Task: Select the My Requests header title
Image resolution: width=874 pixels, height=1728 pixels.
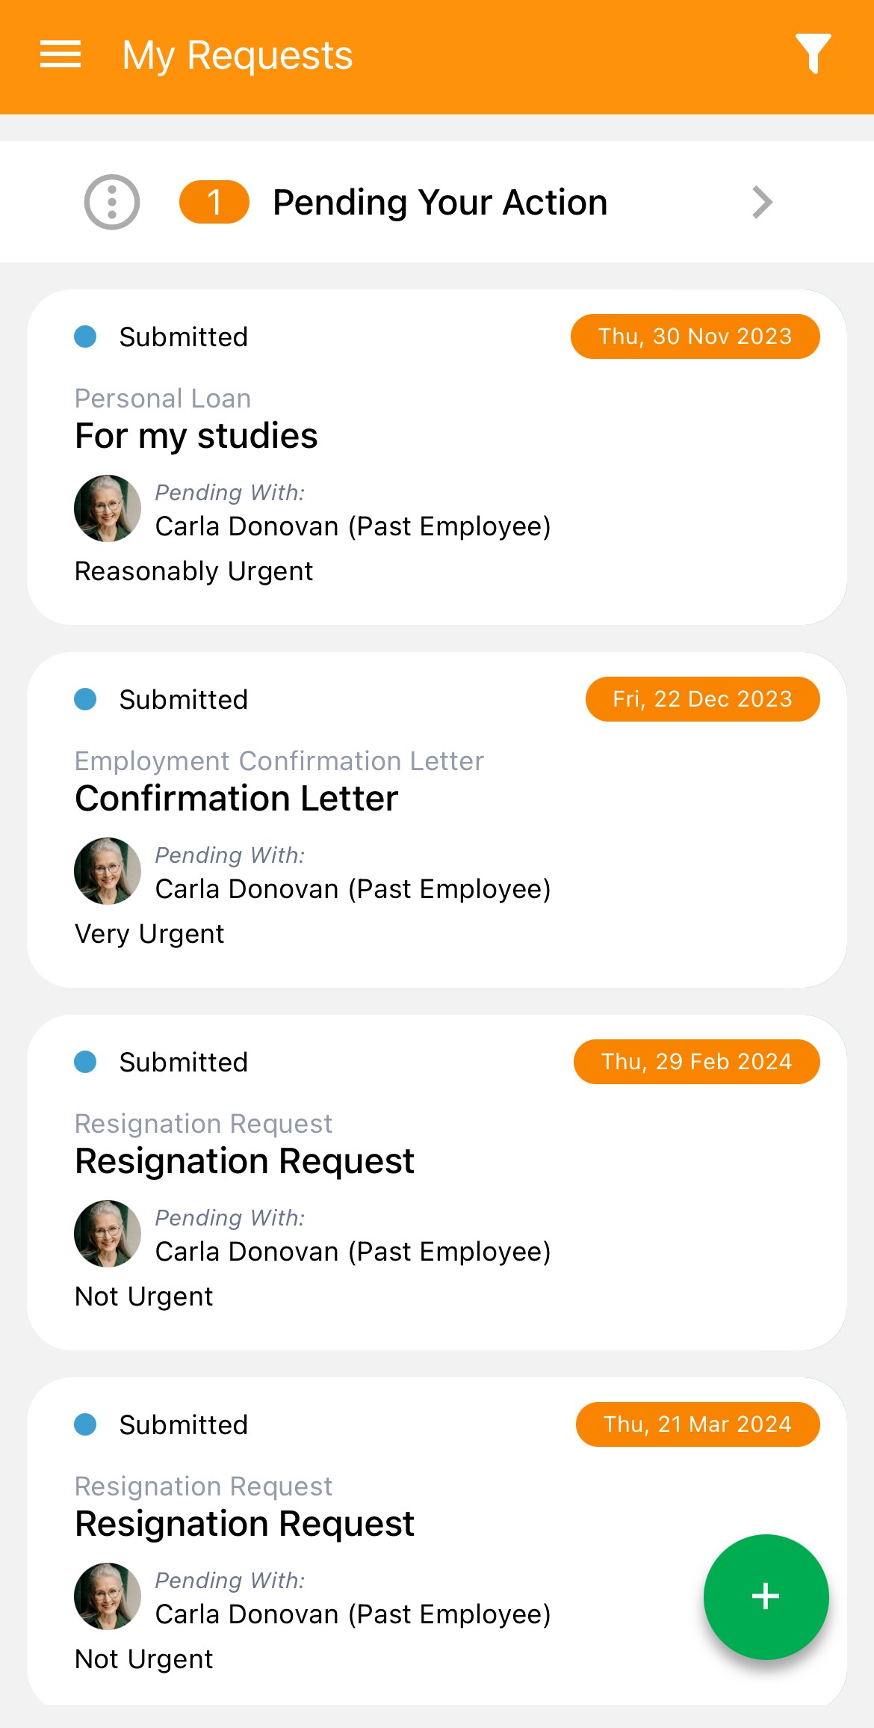Action: [x=238, y=55]
